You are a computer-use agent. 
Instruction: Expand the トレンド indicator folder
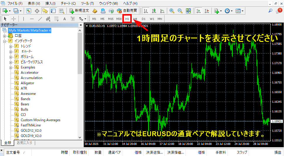(x=11, y=46)
